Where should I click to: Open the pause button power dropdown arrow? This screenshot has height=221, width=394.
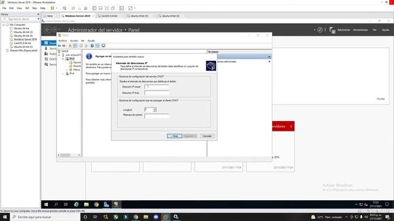(57, 8)
